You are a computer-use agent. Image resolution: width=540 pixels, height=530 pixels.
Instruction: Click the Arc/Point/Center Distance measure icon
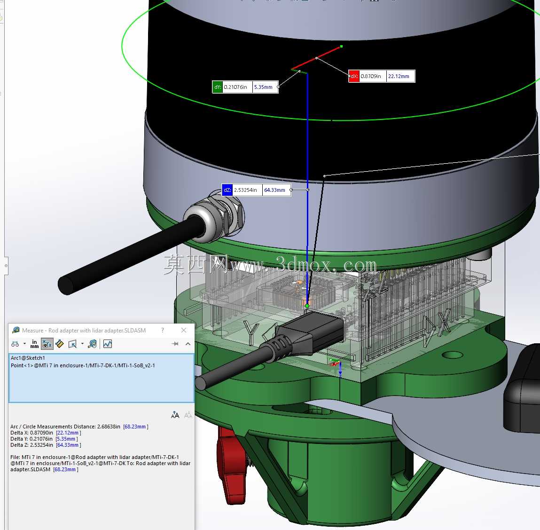(x=15, y=344)
